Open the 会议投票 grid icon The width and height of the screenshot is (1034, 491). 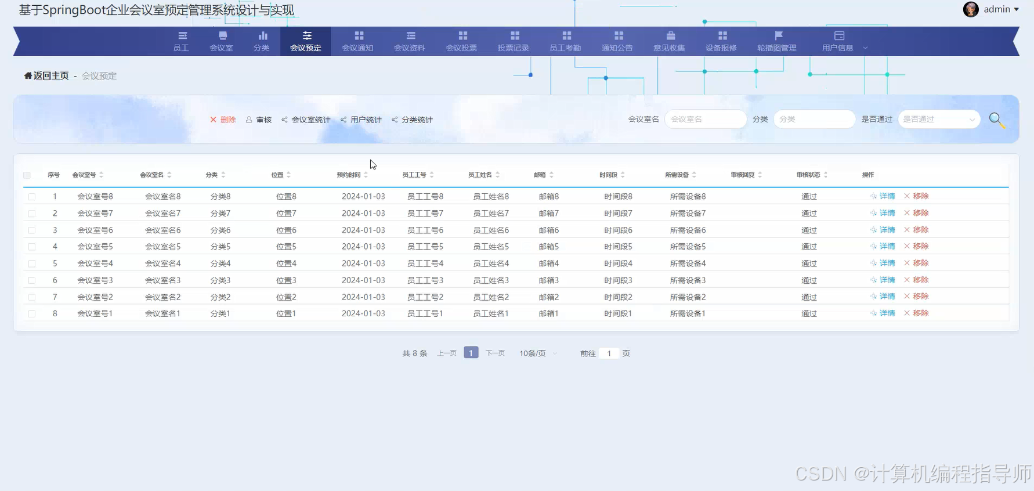click(x=463, y=35)
